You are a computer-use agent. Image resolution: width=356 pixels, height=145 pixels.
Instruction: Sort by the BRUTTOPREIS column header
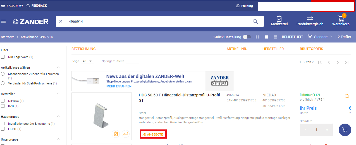[311, 49]
